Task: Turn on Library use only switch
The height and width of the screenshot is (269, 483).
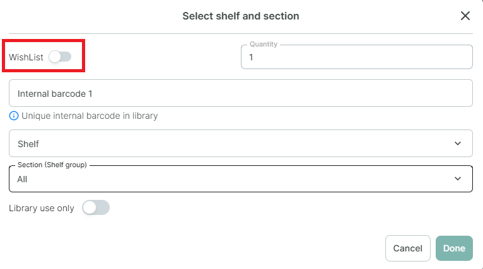Action: tap(96, 208)
